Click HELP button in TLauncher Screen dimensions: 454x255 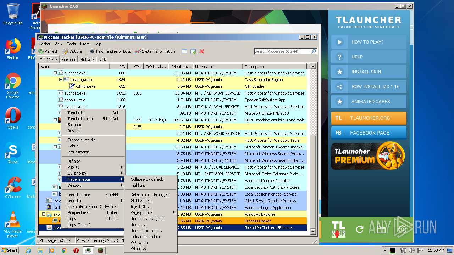[x=369, y=57]
